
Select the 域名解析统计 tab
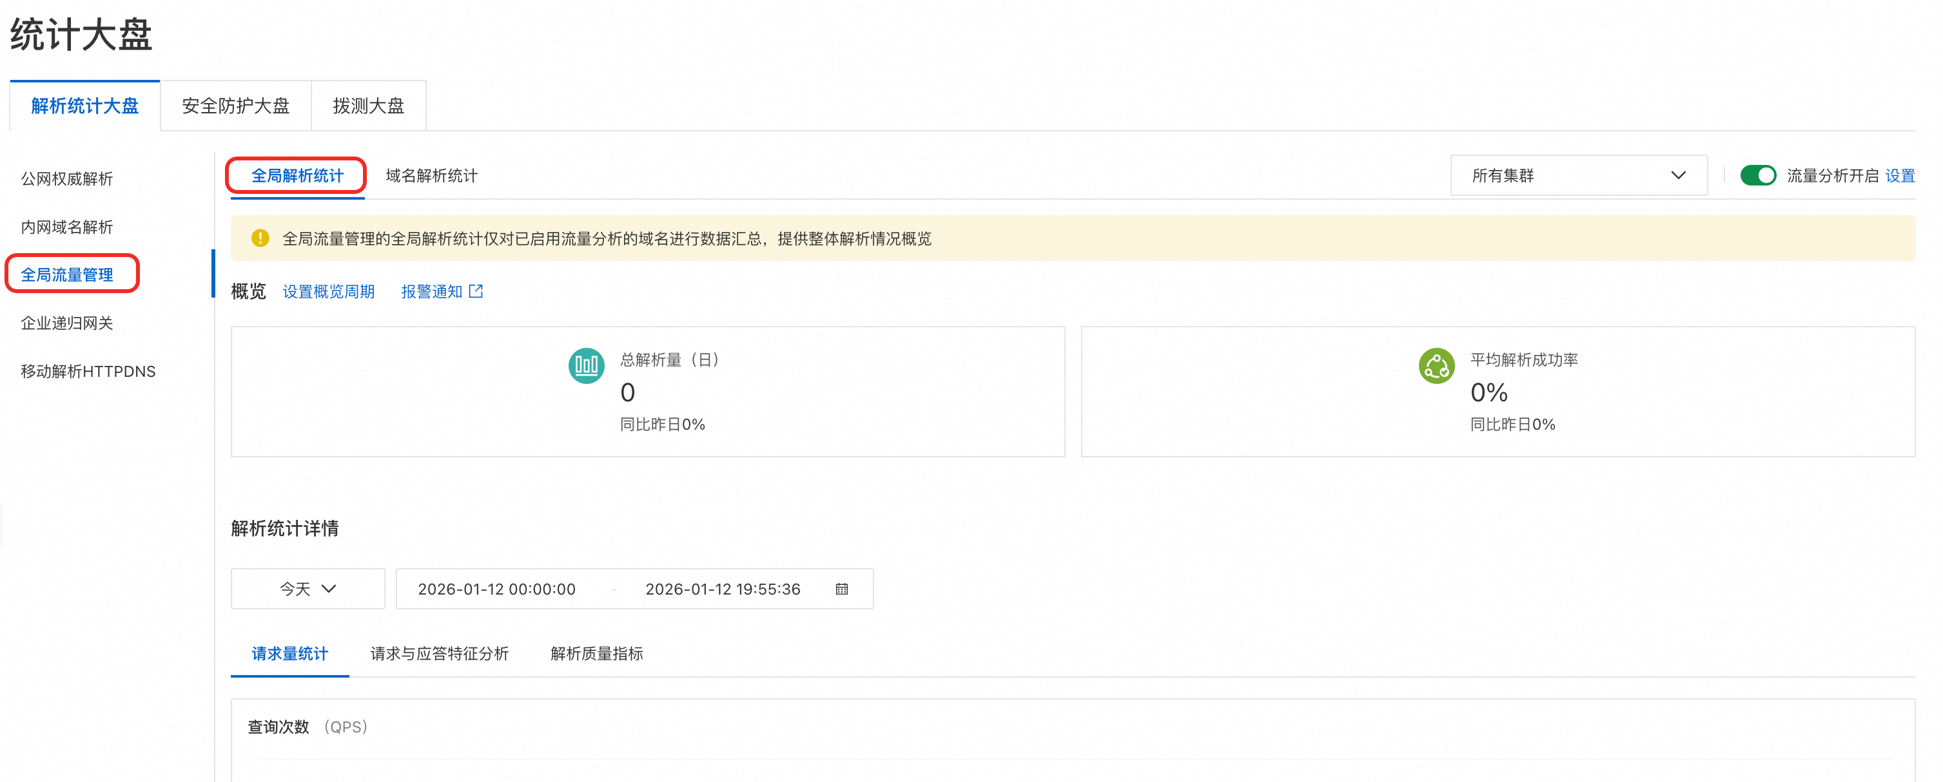point(431,176)
